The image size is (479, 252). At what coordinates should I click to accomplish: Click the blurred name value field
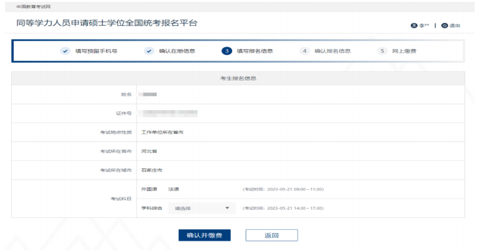coord(148,94)
